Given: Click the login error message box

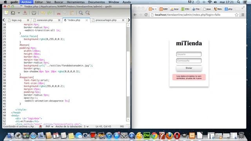Looking at the screenshot, I should (189, 77).
